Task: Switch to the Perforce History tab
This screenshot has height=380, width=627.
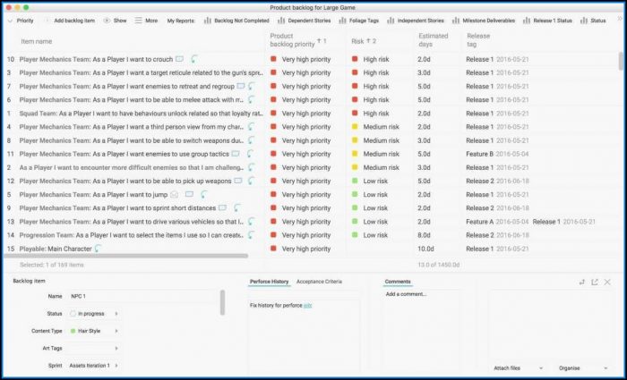Action: (269, 282)
